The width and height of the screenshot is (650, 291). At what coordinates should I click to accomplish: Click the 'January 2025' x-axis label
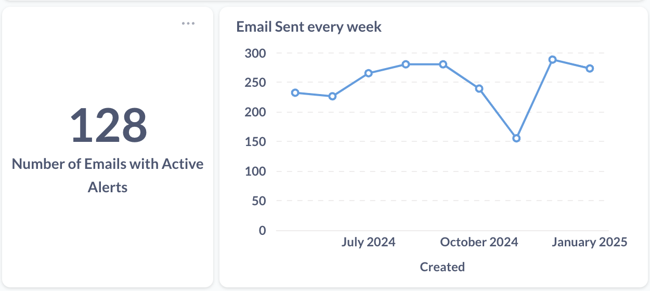click(x=589, y=242)
